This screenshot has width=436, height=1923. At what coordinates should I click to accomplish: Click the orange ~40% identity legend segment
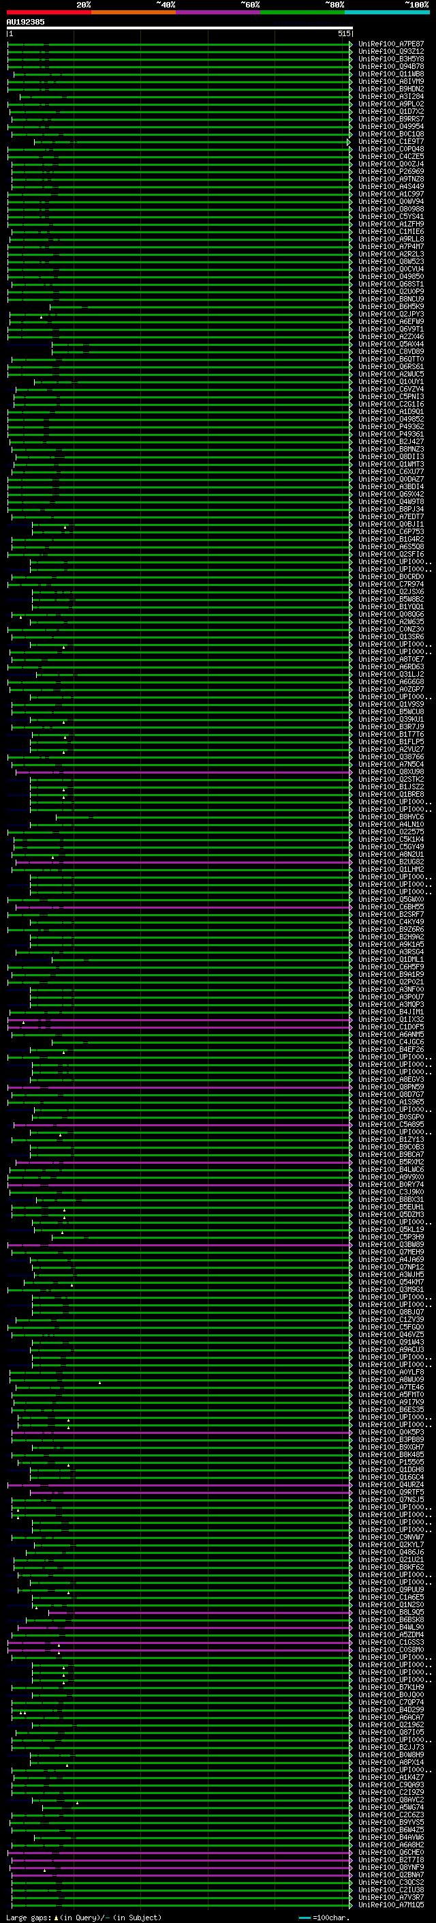click(x=134, y=13)
